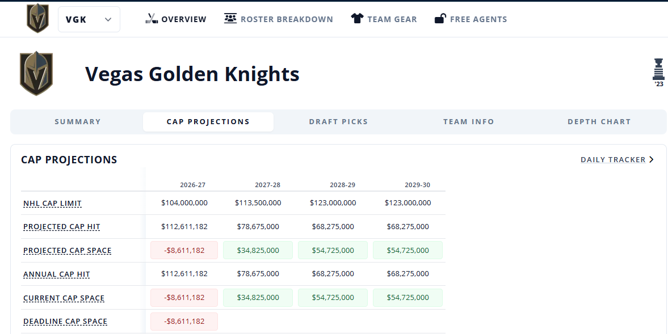Select the Cap Projections tab

point(208,122)
